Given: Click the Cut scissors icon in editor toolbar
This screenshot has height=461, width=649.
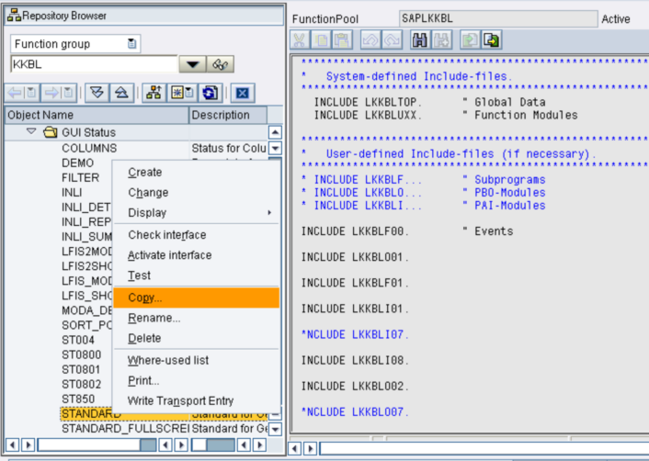Looking at the screenshot, I should 301,40.
